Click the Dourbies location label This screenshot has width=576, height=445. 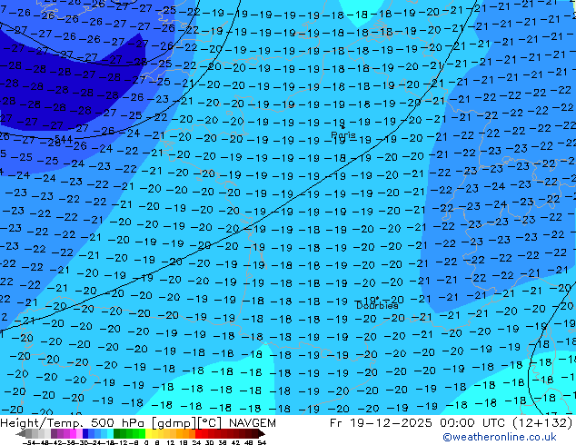(x=377, y=305)
